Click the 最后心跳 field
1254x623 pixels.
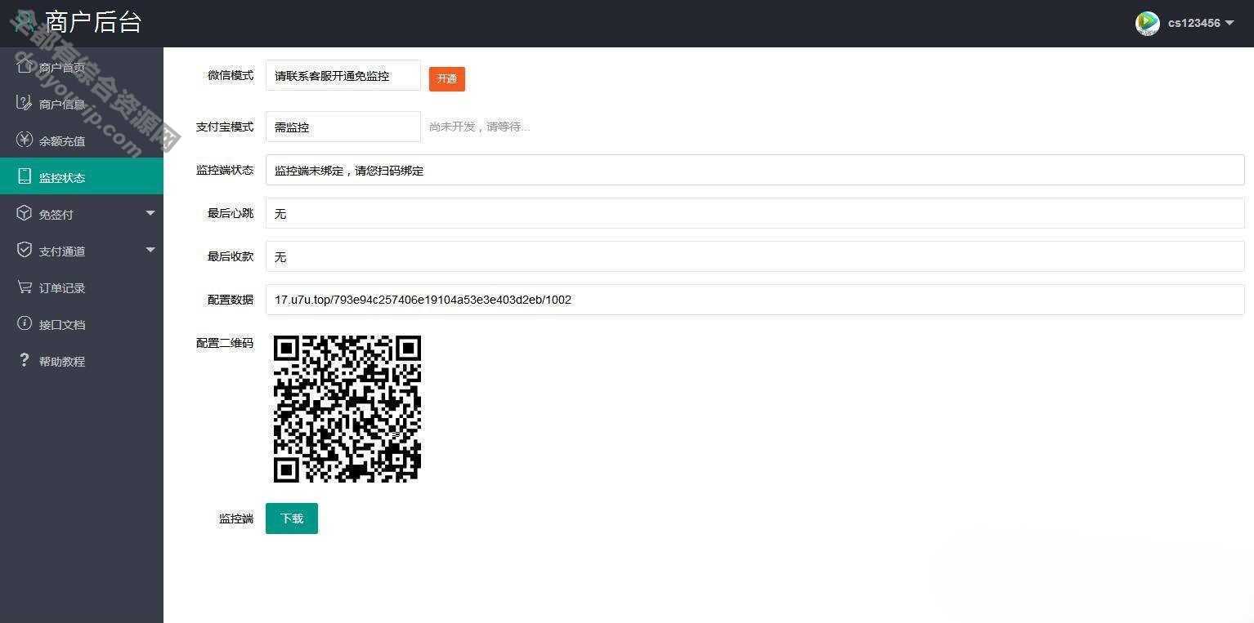(x=755, y=213)
